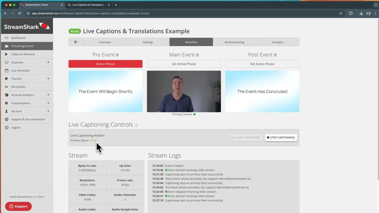Click the Account person icon

(7, 111)
